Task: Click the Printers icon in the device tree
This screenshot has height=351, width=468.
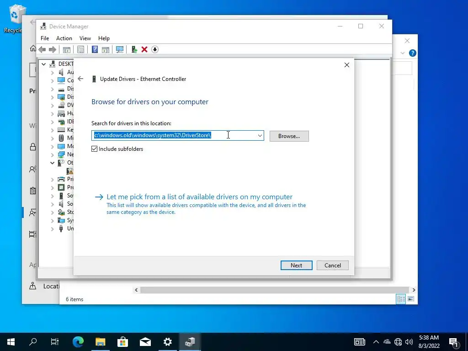Action: click(x=61, y=179)
